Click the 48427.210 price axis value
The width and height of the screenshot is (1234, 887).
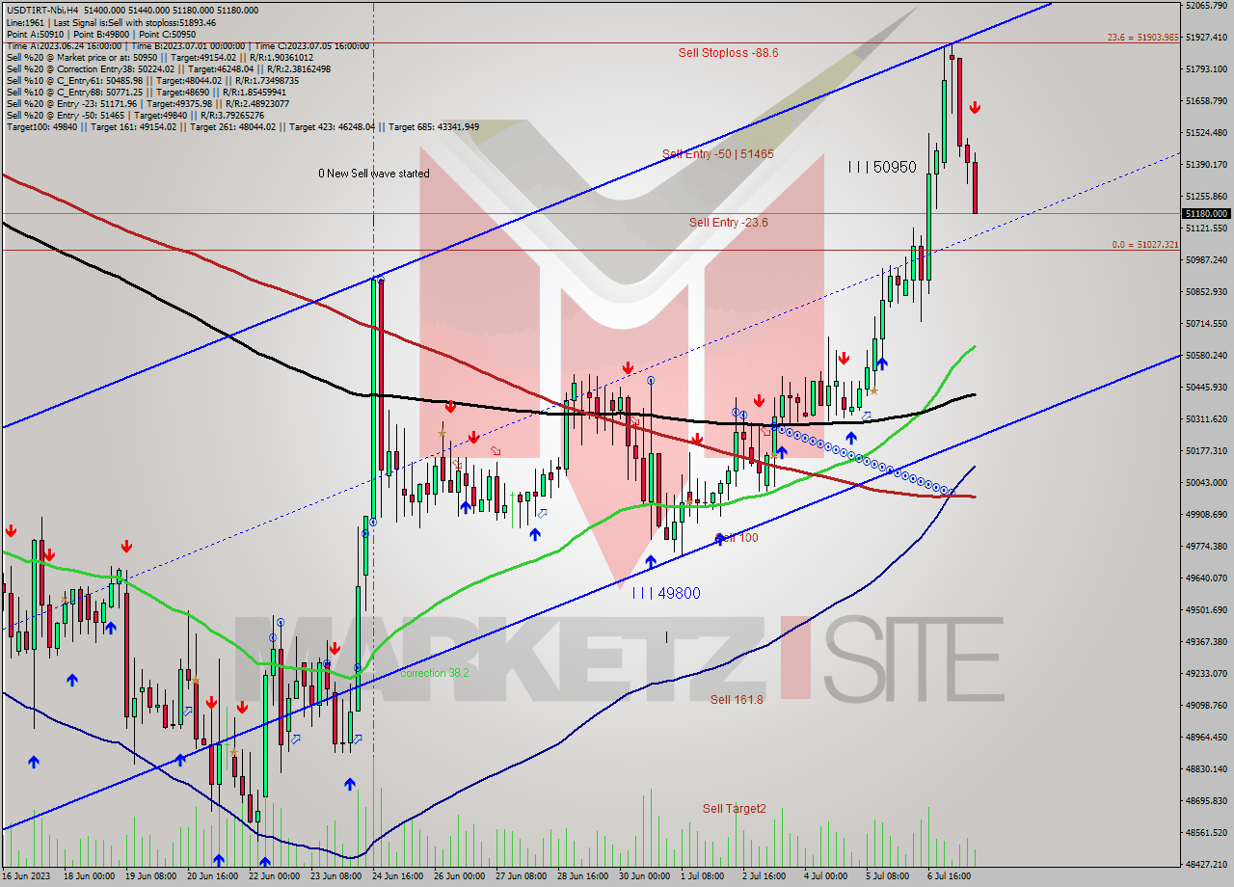(x=1207, y=865)
